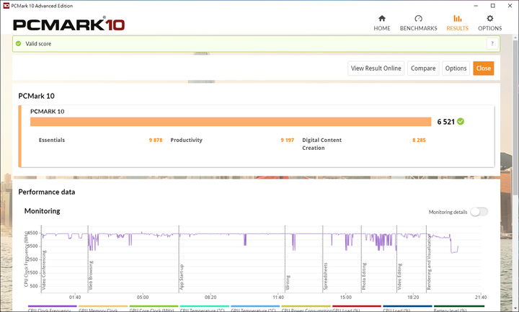
Task: Select the Digital Content Creation score 8 285
Action: (x=419, y=140)
